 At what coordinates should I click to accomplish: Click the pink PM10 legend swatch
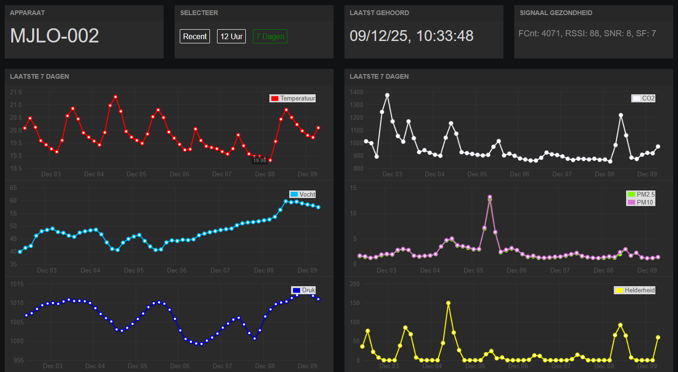pyautogui.click(x=631, y=202)
